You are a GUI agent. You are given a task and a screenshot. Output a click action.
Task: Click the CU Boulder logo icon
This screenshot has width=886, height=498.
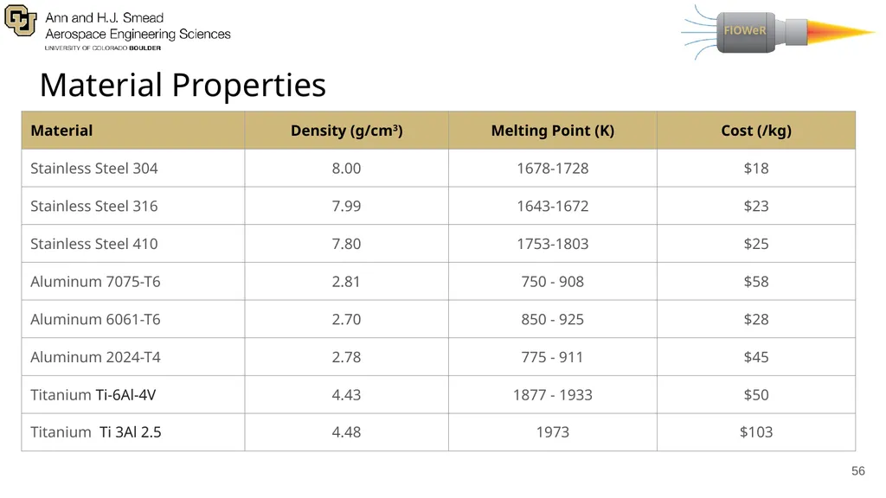pyautogui.click(x=21, y=21)
